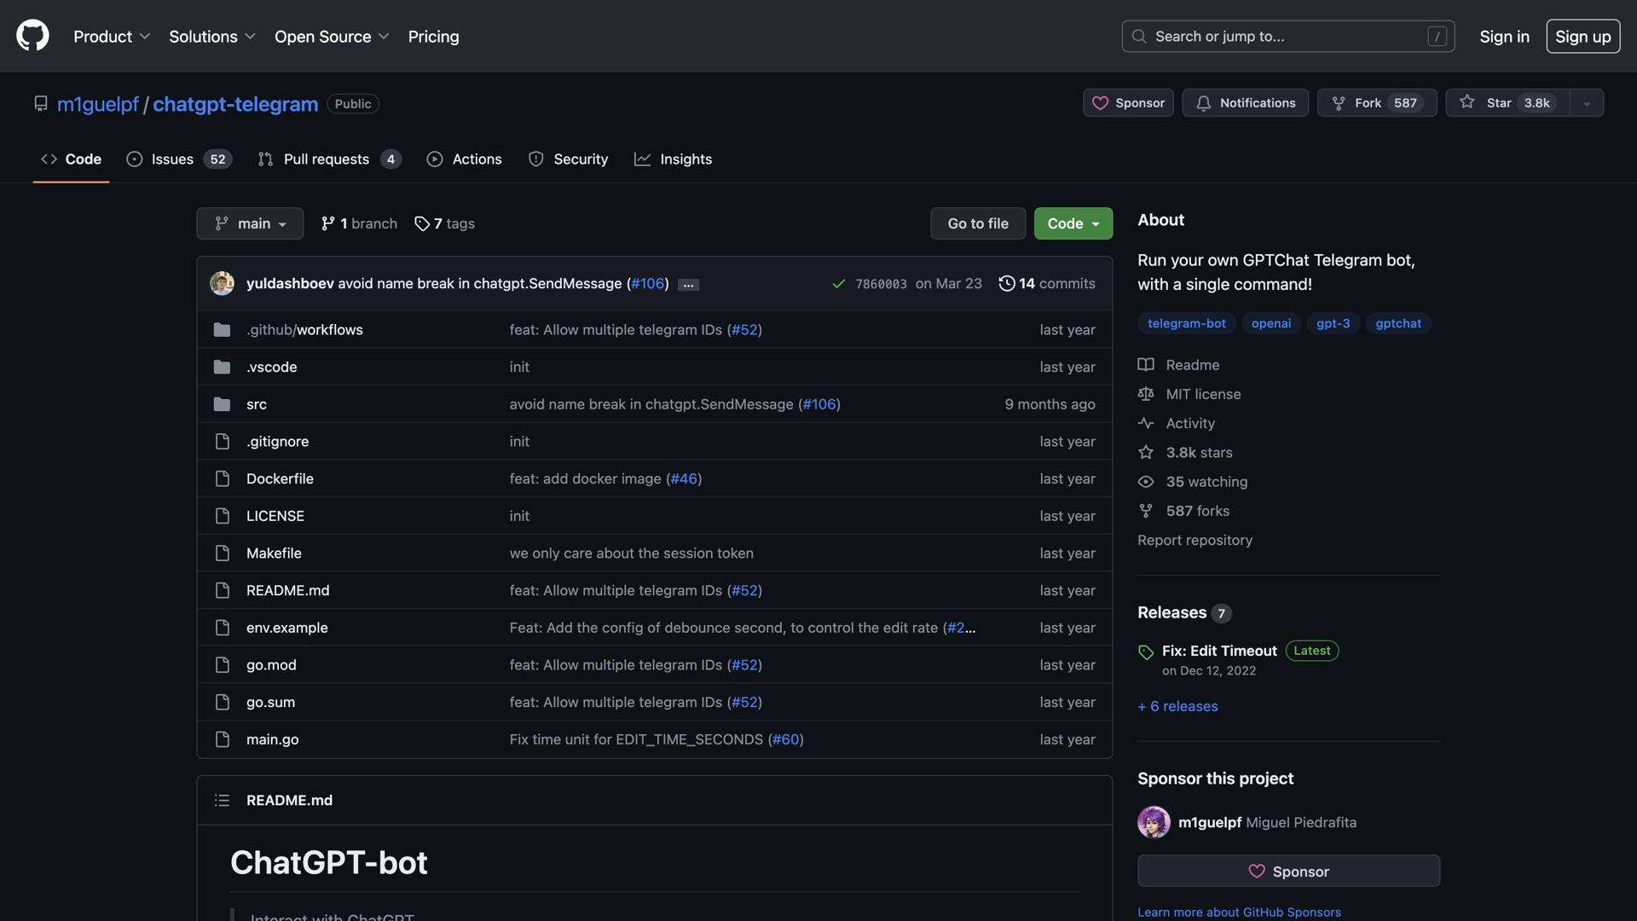Open the main branch selector

pos(249,223)
